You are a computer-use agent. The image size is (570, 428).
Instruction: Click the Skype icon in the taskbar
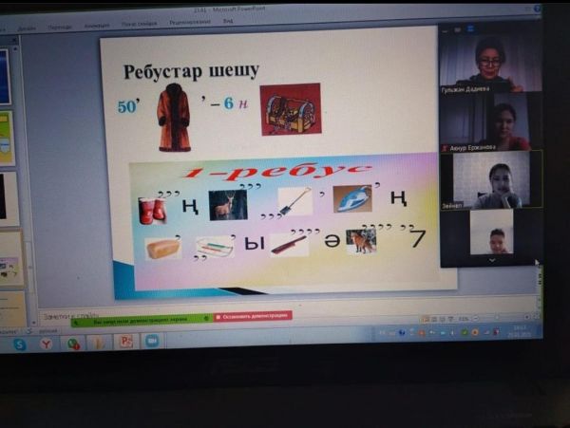click(x=20, y=344)
